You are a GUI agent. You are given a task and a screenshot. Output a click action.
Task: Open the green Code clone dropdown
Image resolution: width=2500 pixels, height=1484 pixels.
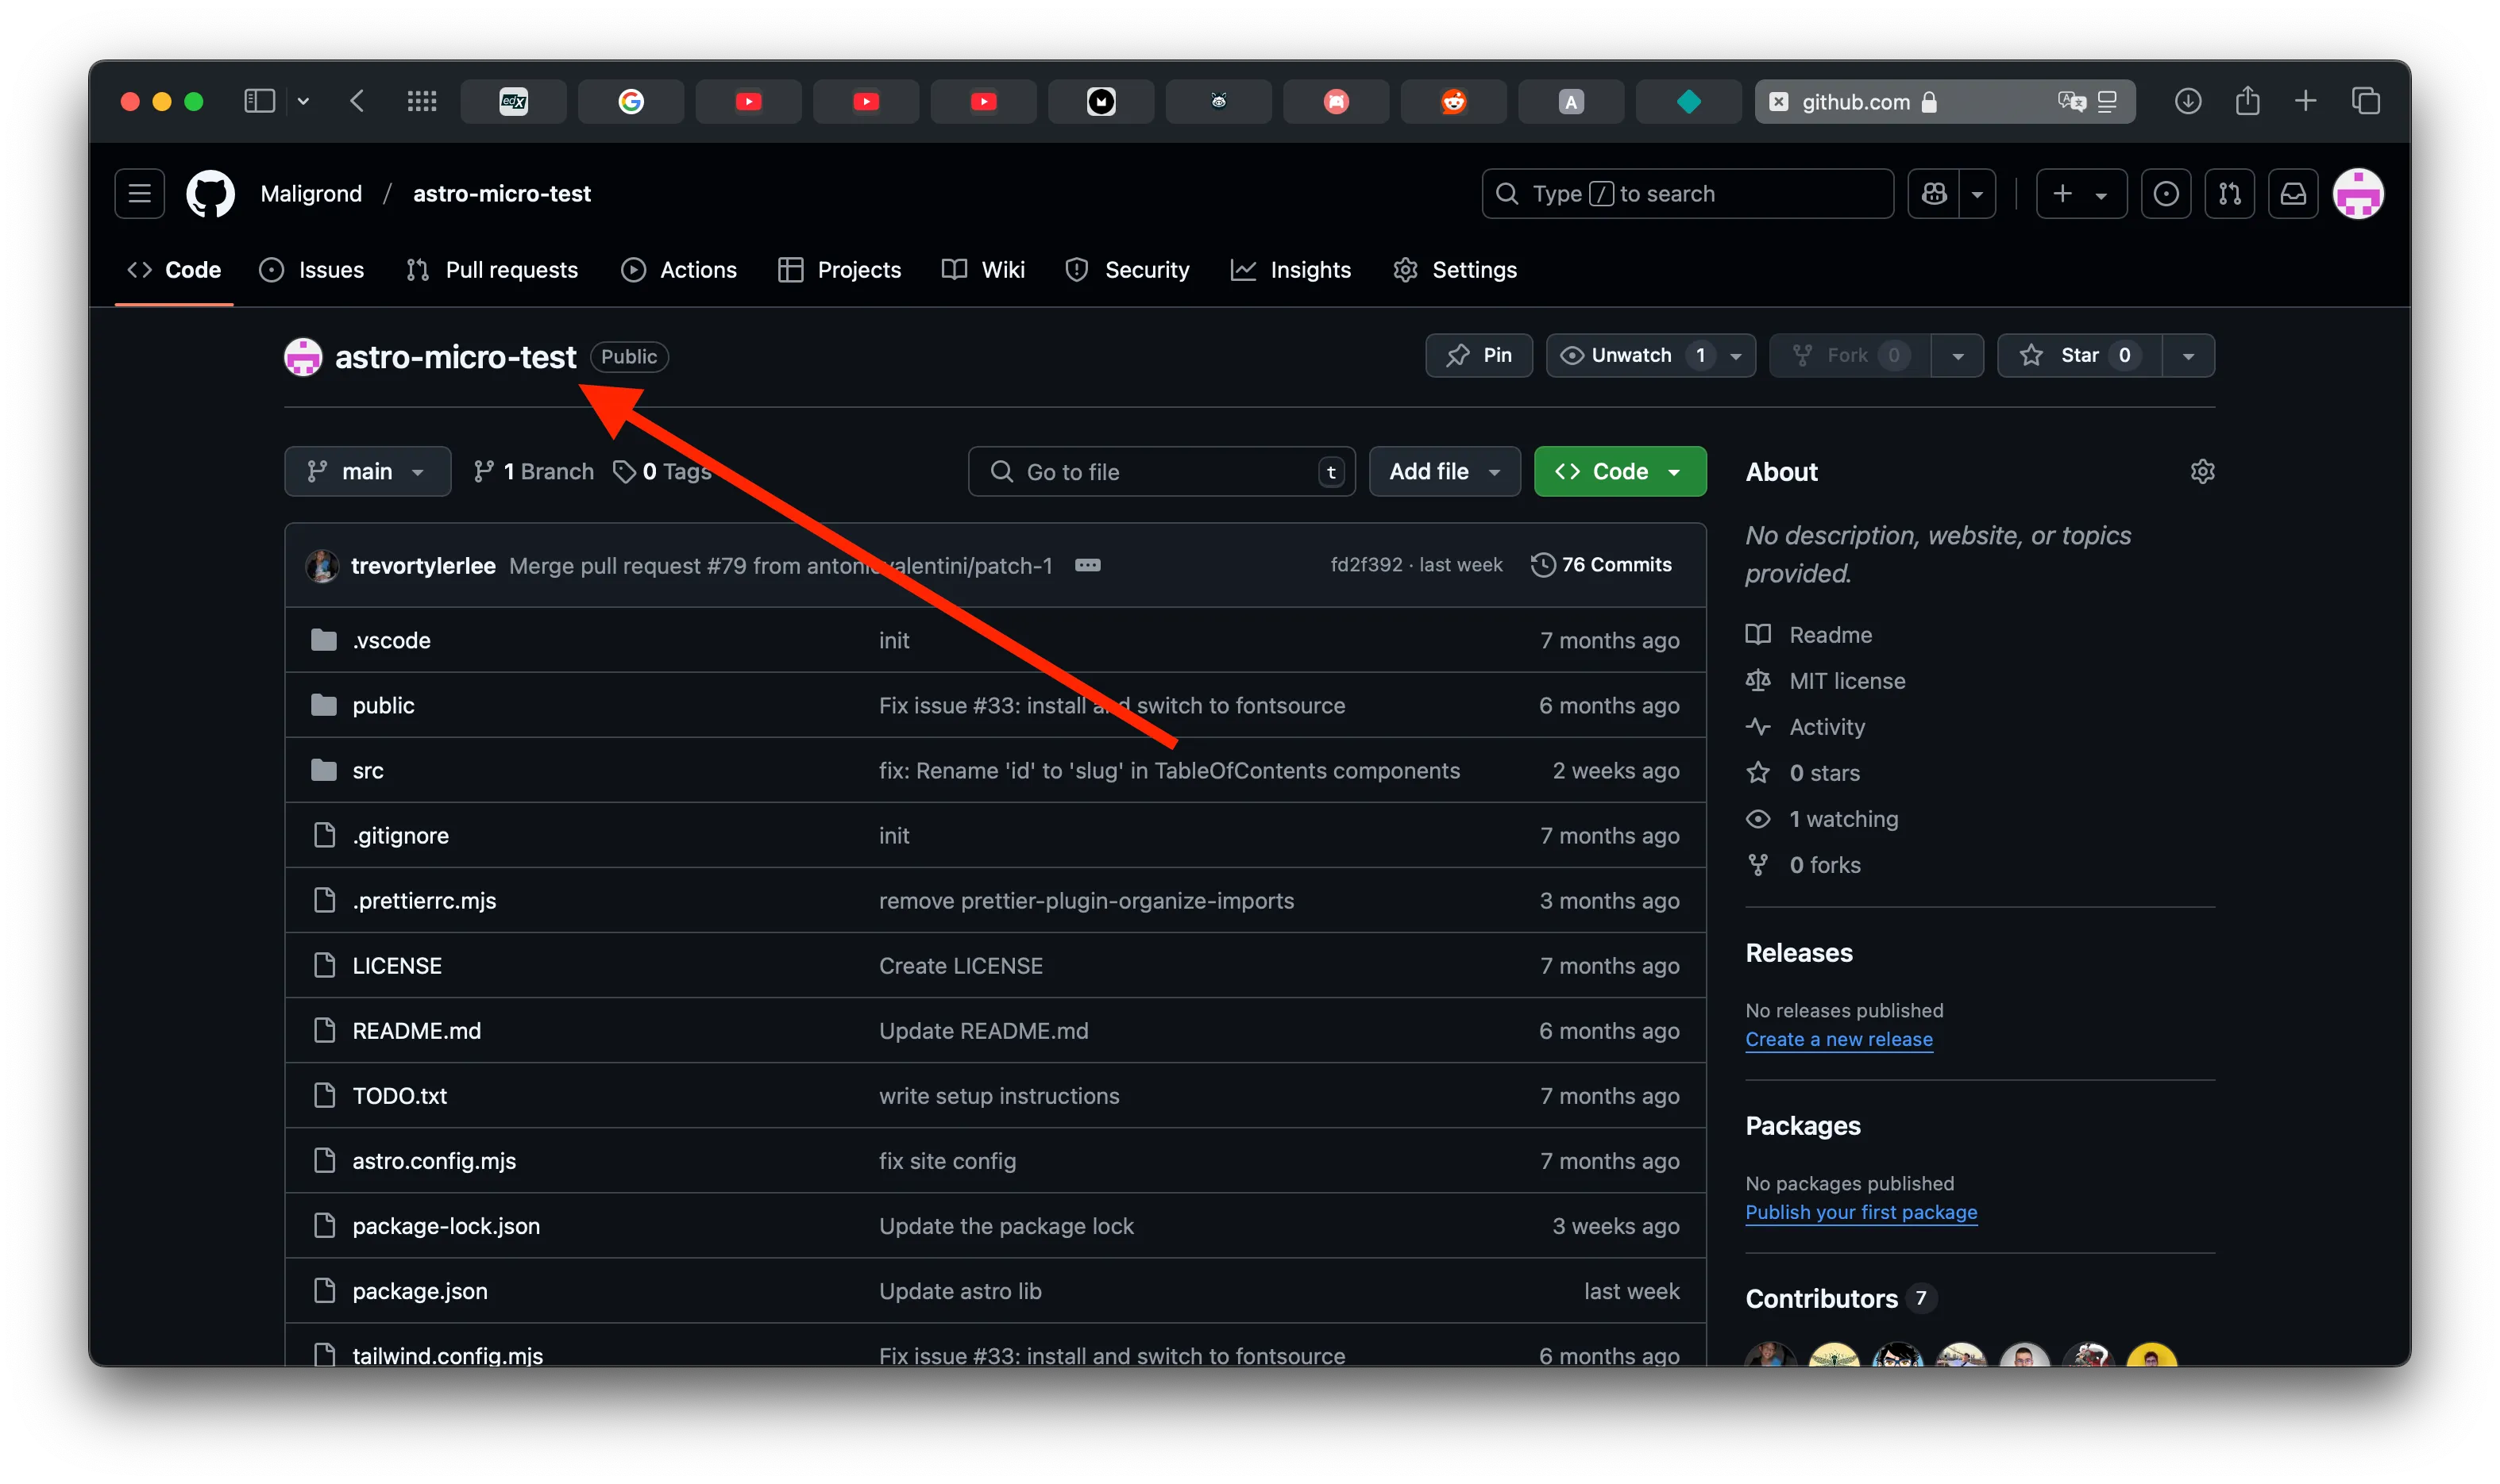coord(1619,471)
